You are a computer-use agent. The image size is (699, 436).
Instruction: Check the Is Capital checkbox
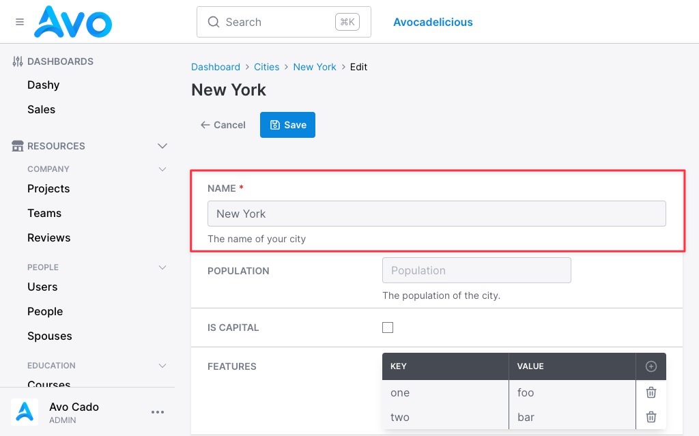pos(388,328)
